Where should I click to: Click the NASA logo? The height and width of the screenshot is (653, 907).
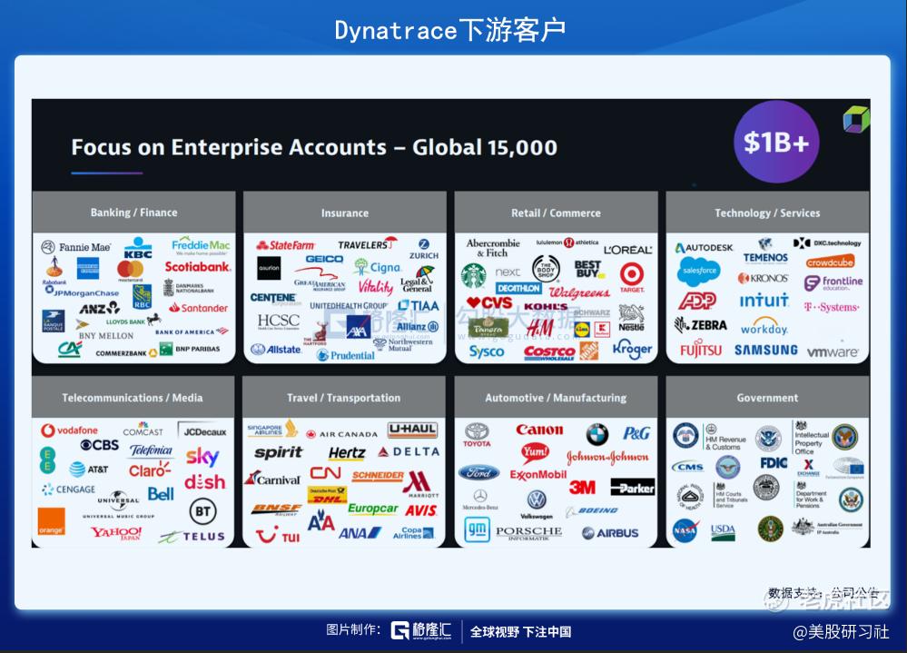click(685, 529)
